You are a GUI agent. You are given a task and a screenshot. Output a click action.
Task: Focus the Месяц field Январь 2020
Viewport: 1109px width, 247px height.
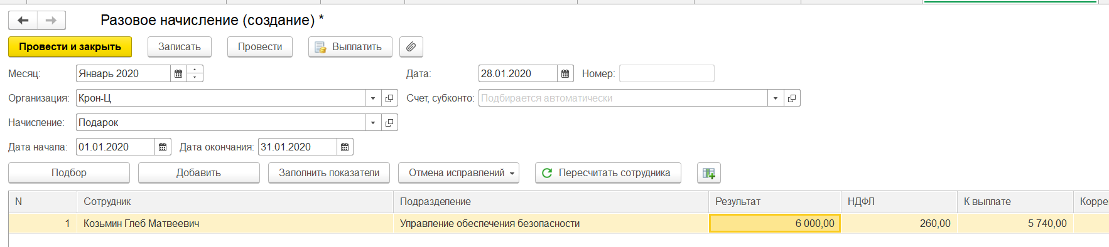click(123, 74)
